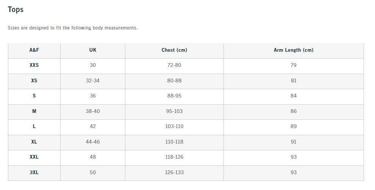Viewport: 375px width, 190px height.
Task: Select the UK column header
Action: pyautogui.click(x=93, y=50)
